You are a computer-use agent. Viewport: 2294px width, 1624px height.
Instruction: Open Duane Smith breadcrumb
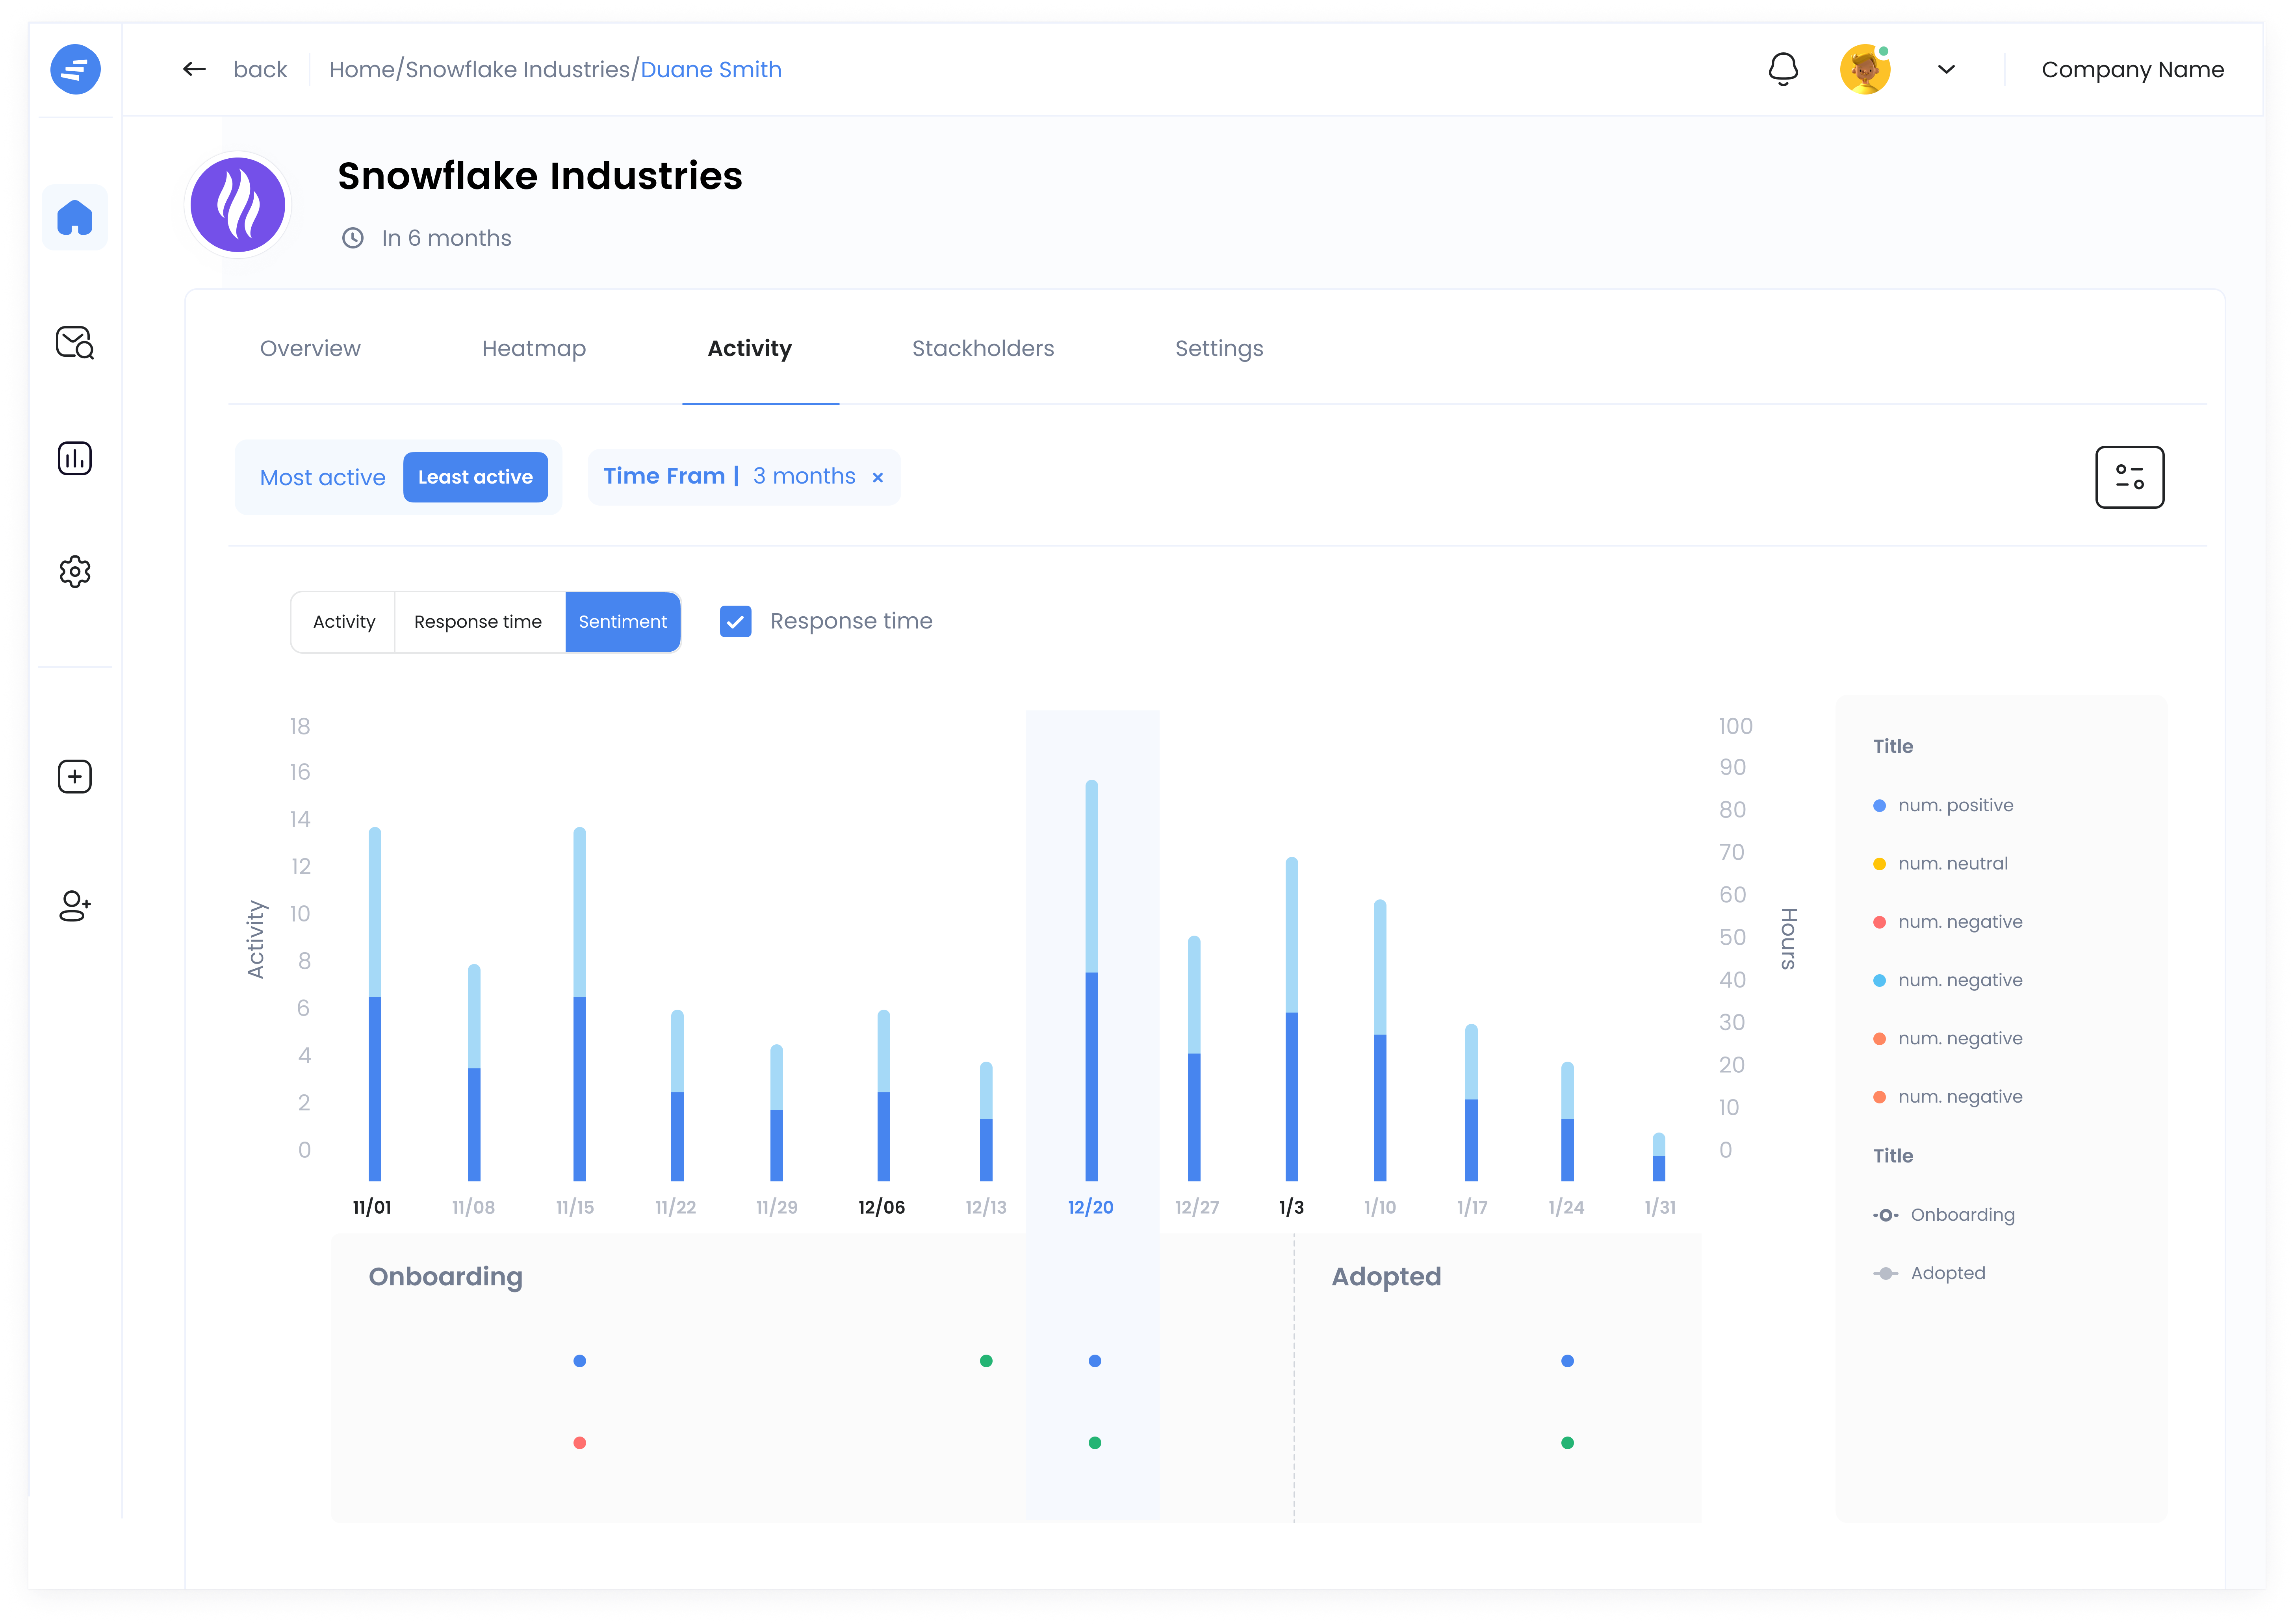point(711,69)
